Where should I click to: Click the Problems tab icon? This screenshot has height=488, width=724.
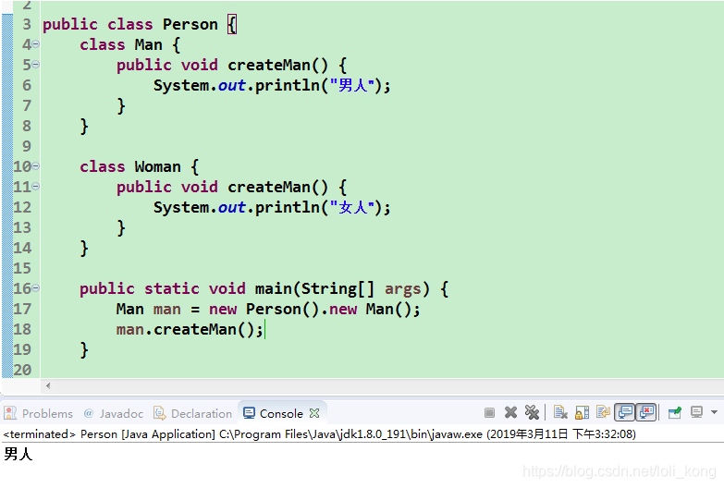click(10, 413)
